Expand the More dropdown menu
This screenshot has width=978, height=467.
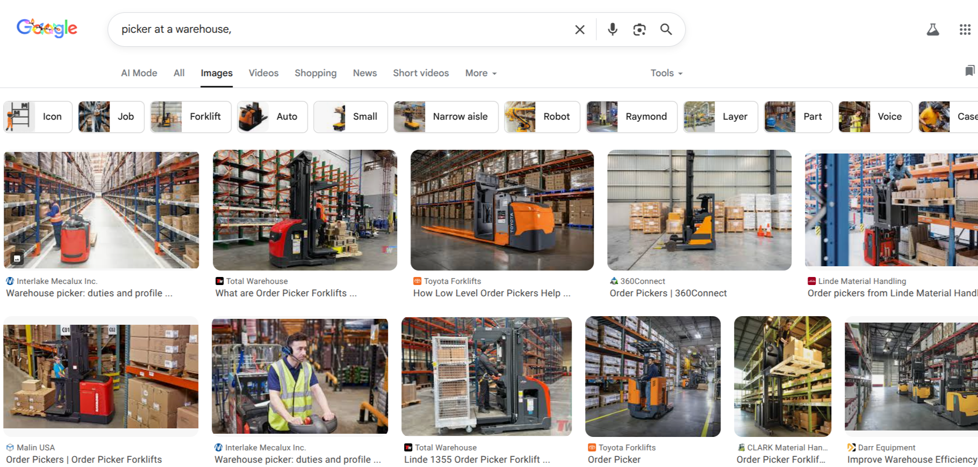coord(481,73)
